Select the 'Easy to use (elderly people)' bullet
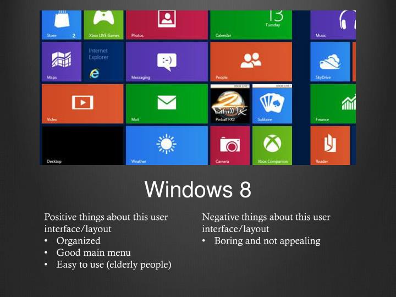This screenshot has width=396, height=297. click(x=114, y=265)
